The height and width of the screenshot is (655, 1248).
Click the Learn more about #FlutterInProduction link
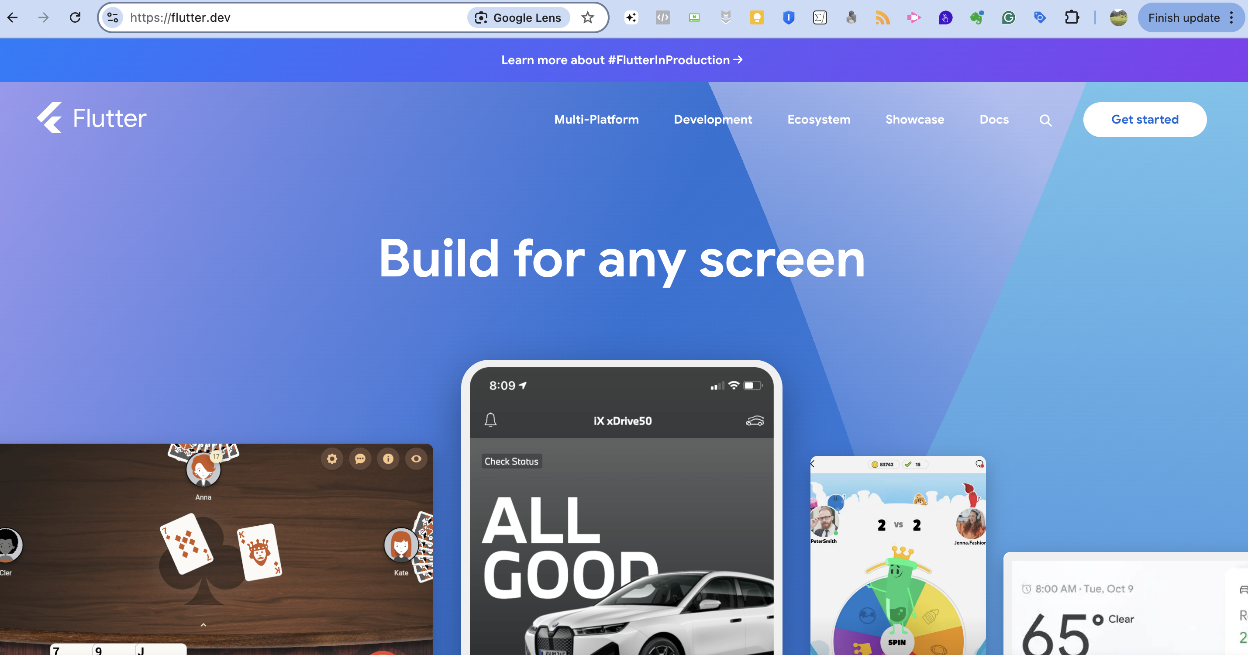tap(623, 60)
